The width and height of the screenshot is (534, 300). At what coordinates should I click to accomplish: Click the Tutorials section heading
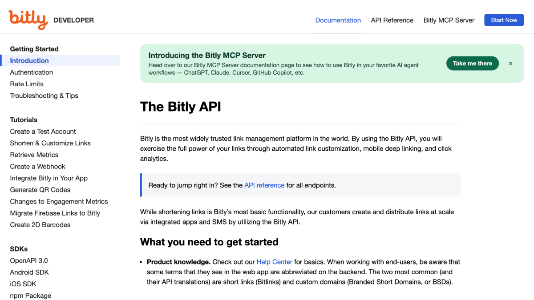(24, 120)
